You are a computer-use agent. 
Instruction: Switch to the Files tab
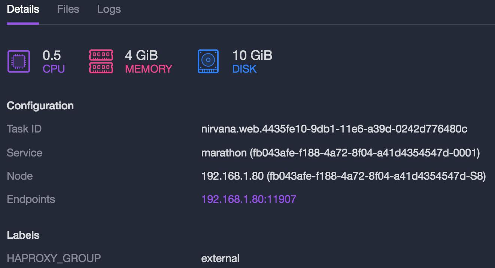(68, 9)
